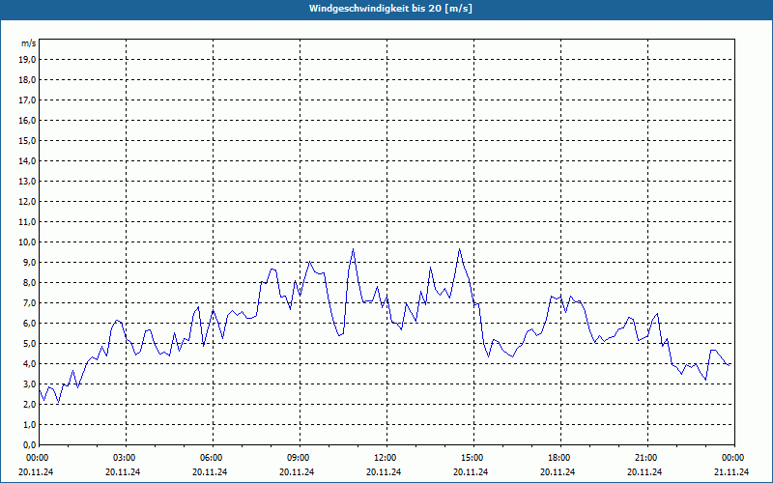This screenshot has width=773, height=483.
Task: Select the 5,0 y-axis label
Action: click(30, 344)
